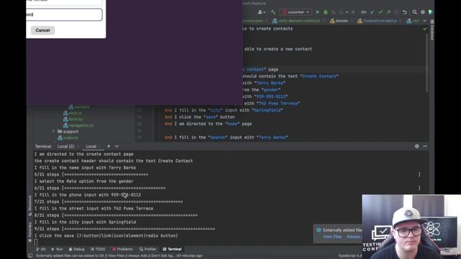Add a new terminal session with the plus icon
Image resolution: width=461 pixels, height=259 pixels.
click(x=109, y=146)
